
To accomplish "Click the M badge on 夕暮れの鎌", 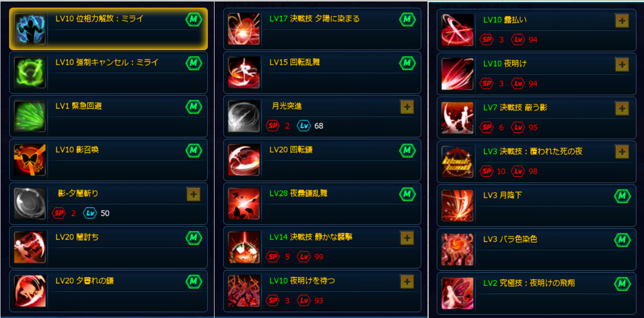I will point(193,282).
